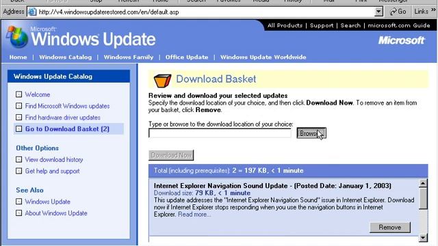The width and height of the screenshot is (438, 246).
Task: Open Get help and support
Action: tap(52, 171)
